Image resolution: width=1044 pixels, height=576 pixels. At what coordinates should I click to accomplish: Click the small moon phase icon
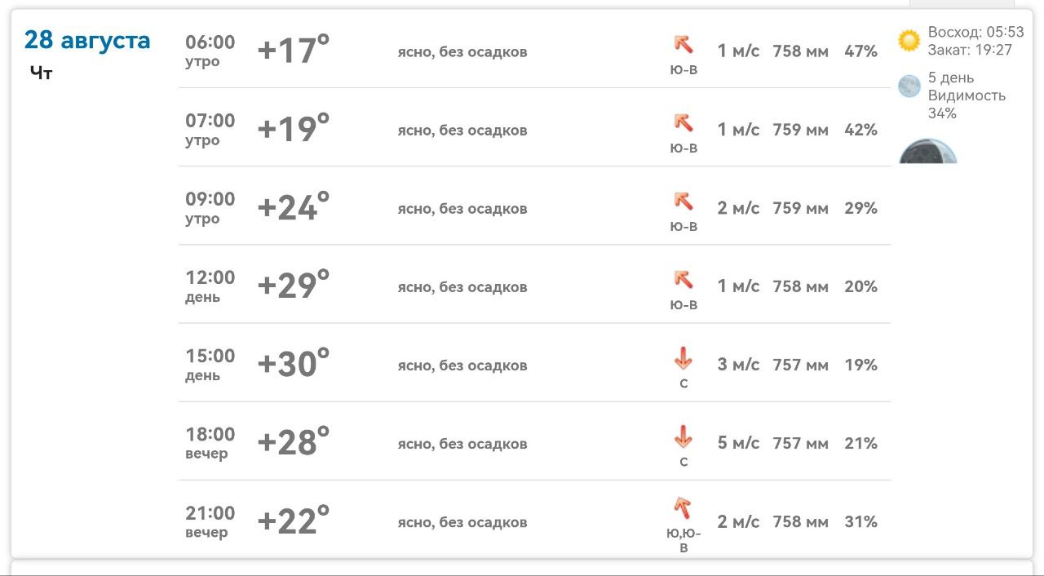909,86
